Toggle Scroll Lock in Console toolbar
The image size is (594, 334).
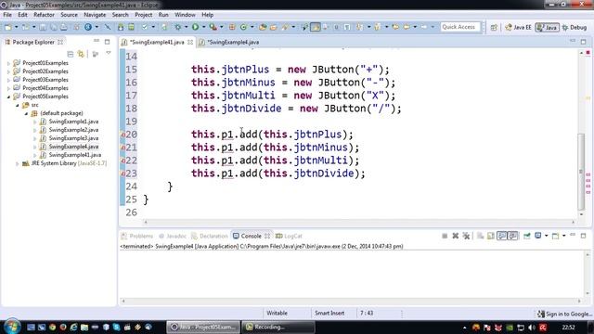pyautogui.click(x=491, y=236)
